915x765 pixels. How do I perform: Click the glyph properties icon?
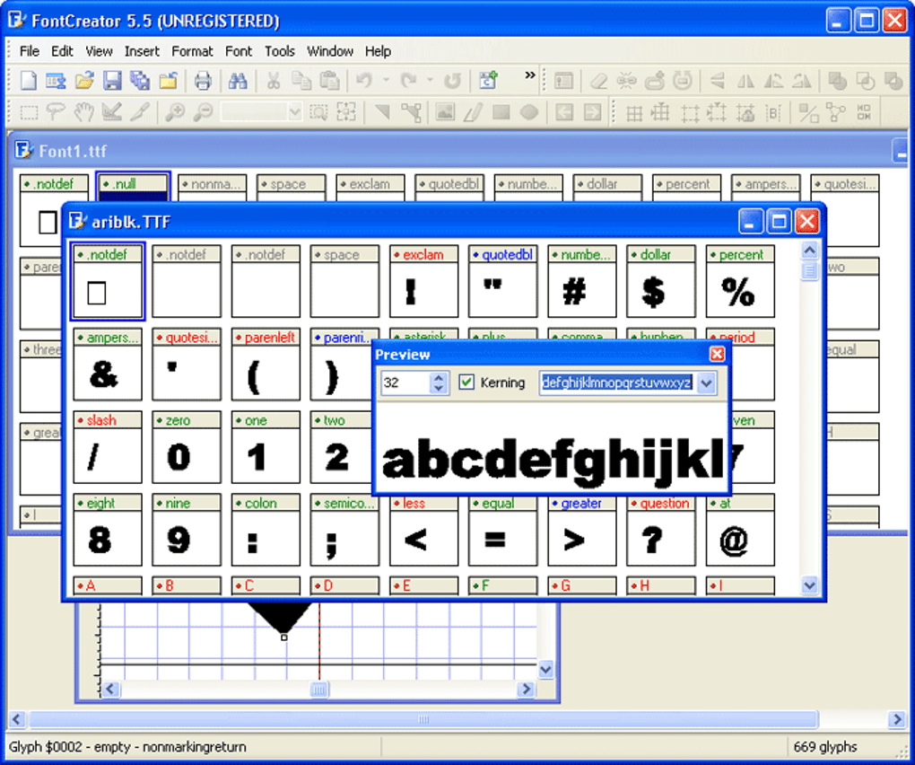(563, 80)
